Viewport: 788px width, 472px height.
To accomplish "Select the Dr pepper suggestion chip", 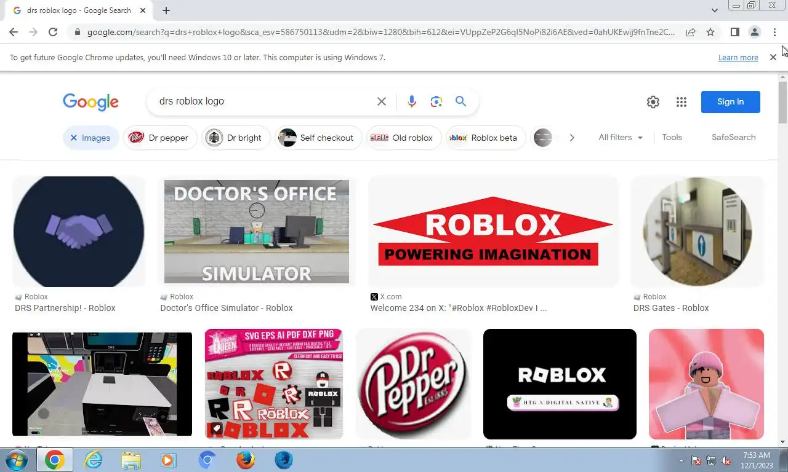I will pyautogui.click(x=160, y=138).
